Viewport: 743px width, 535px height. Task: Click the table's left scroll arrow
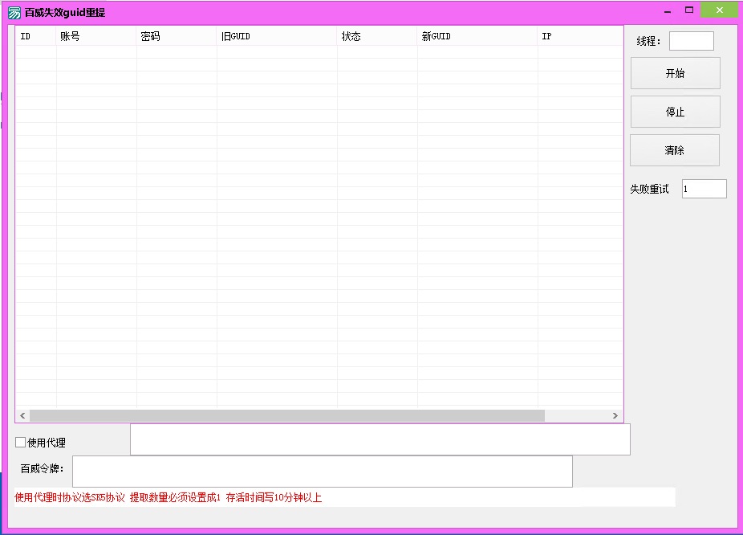coord(22,415)
